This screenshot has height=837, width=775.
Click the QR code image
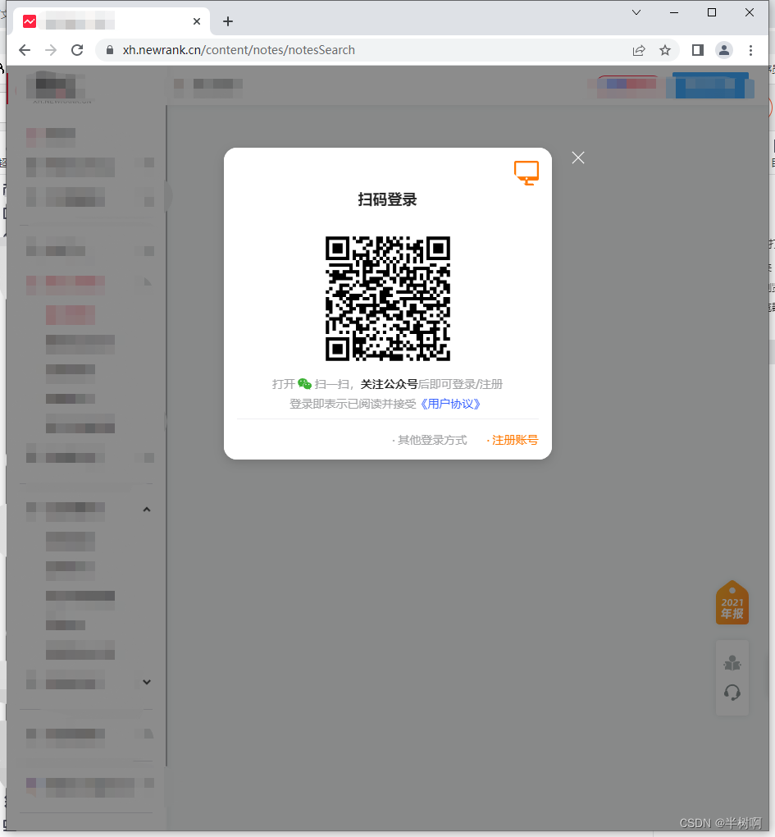click(x=388, y=299)
